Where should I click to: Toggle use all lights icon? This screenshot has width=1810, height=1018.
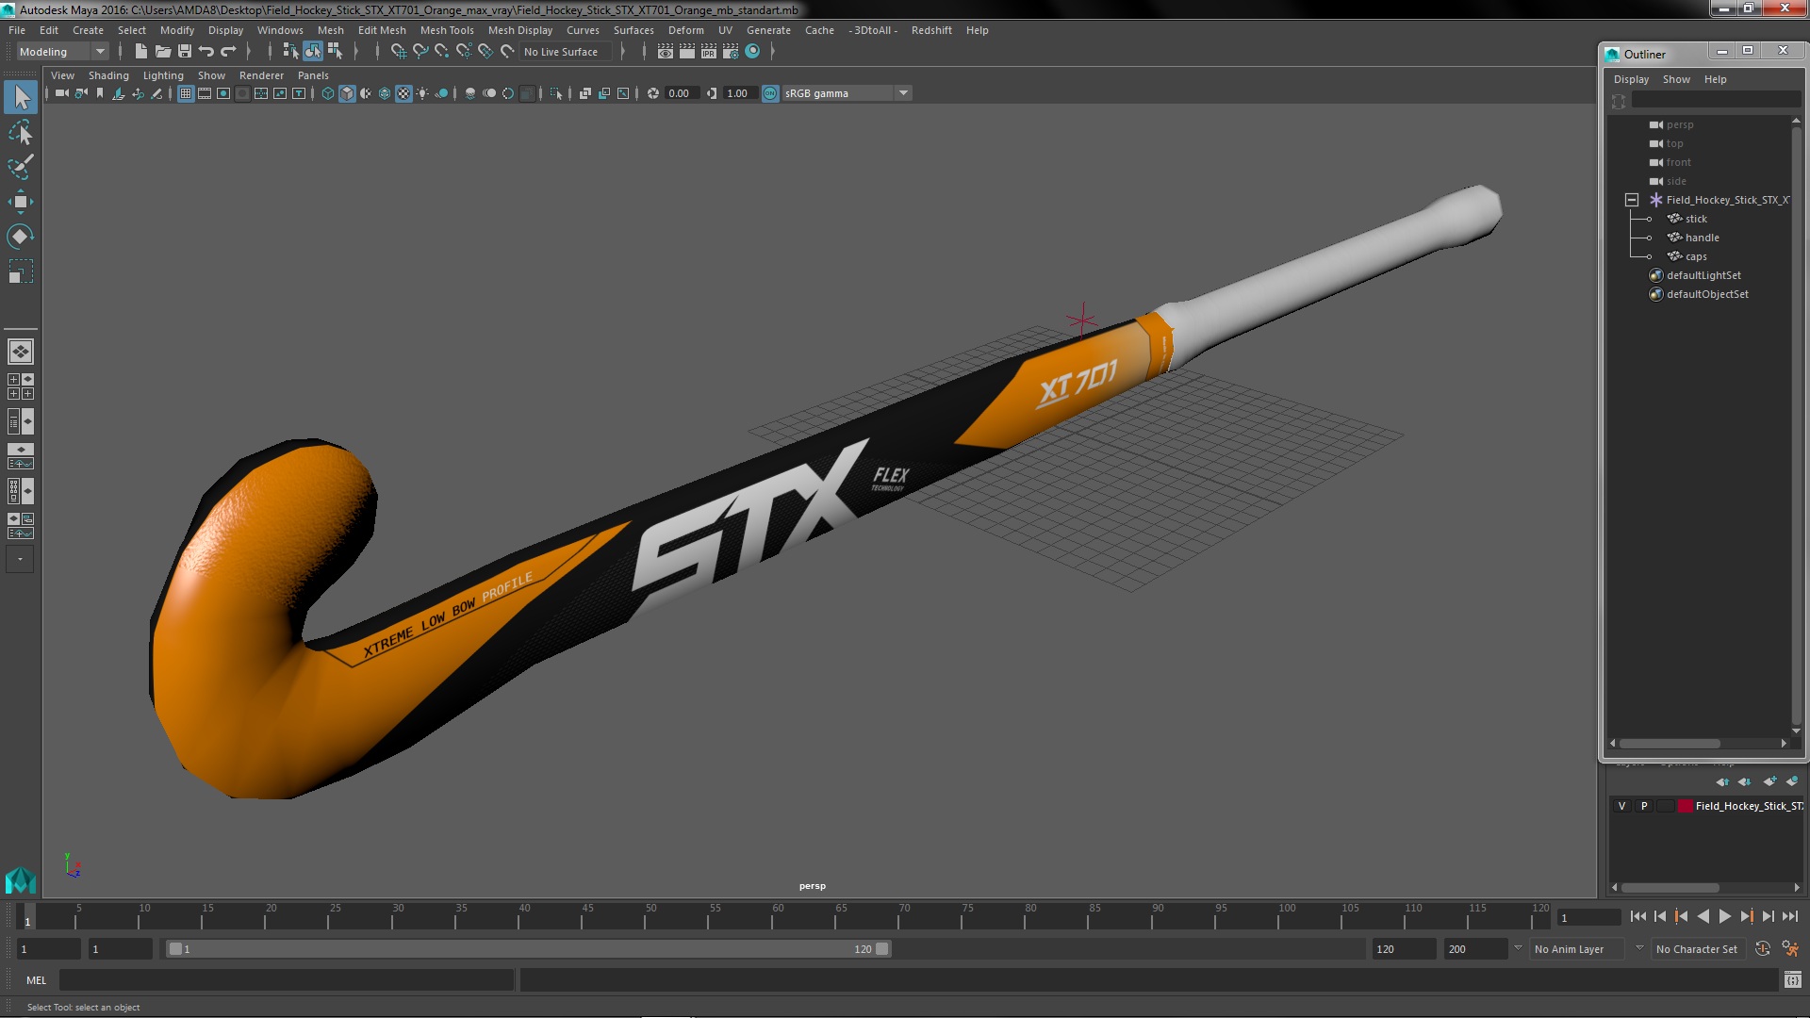422,93
